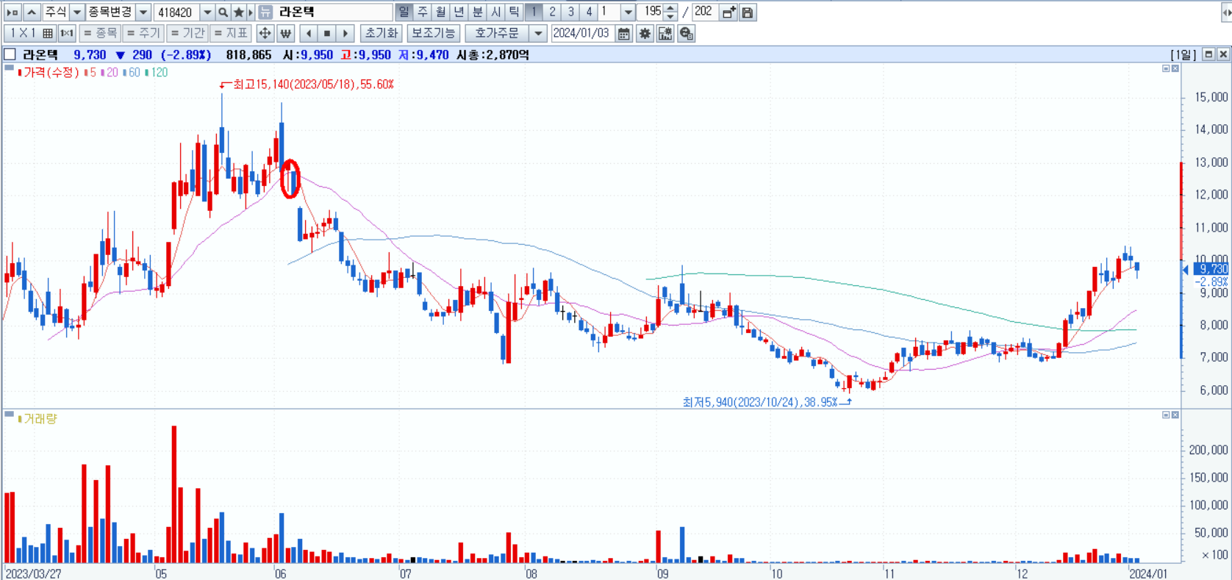Click the chart indicator settings icon
Viewport: 1232px width, 580px height.
(x=665, y=33)
